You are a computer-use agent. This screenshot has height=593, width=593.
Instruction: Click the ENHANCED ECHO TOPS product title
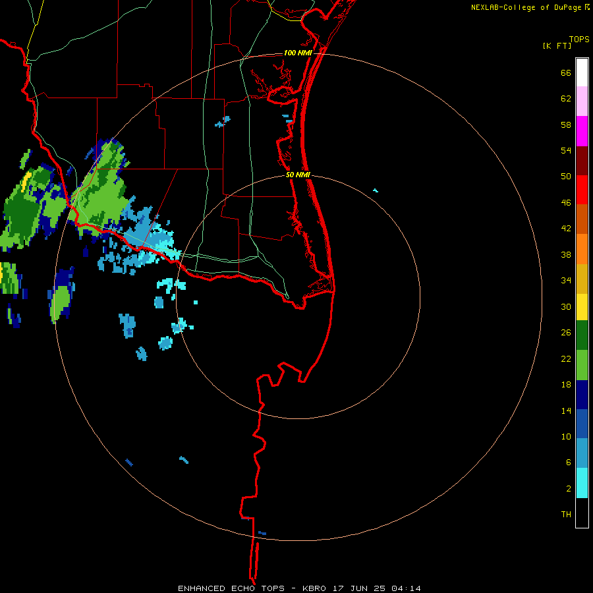point(231,588)
